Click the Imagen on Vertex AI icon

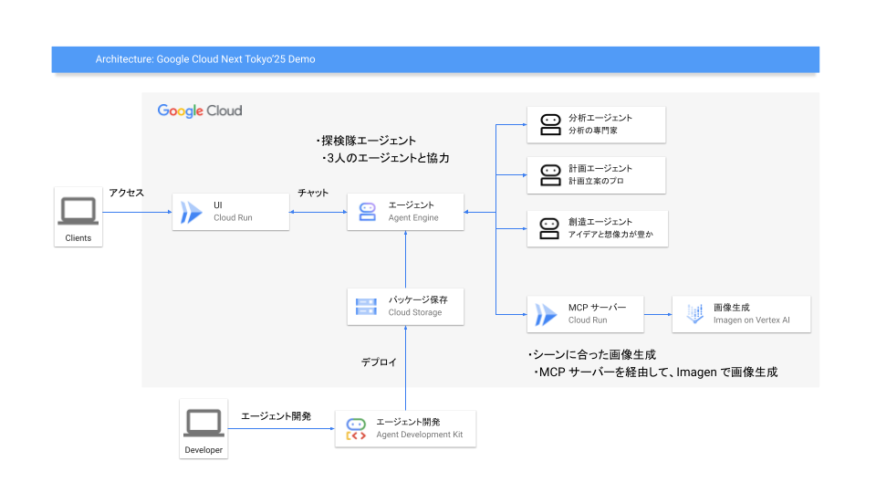click(x=694, y=314)
